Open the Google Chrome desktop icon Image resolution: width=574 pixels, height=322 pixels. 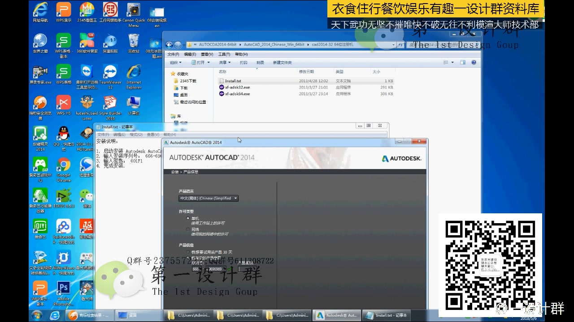pos(64,170)
